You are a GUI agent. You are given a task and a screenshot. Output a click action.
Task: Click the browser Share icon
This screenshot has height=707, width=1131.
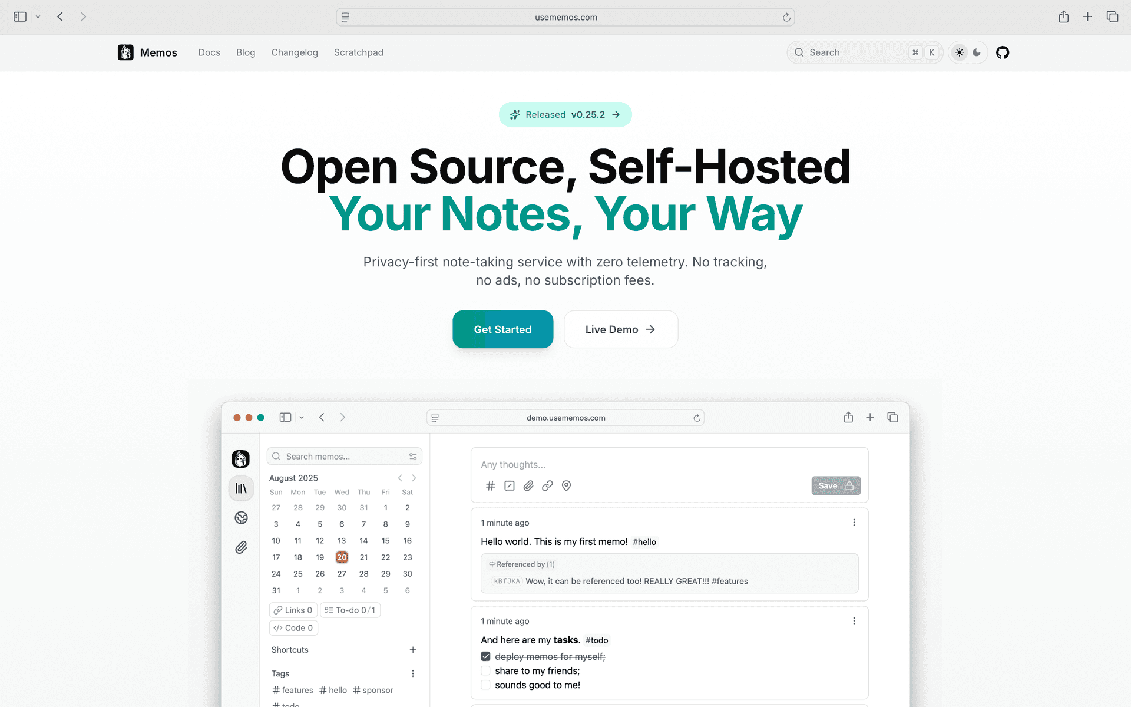1063,17
